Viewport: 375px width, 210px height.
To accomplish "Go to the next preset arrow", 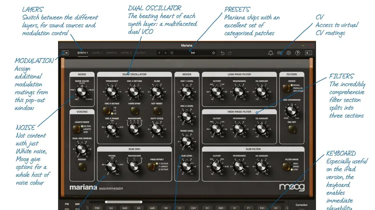I will click(x=165, y=53).
